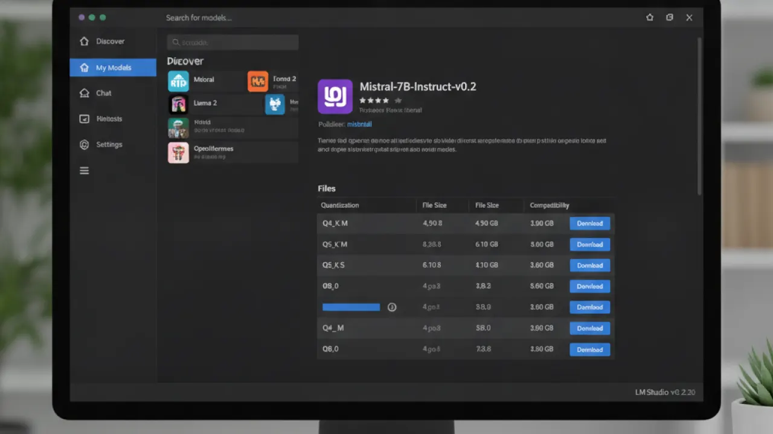Screen dimensions: 773x434
Task: Select the Llama 2 model icon
Action: pos(178,105)
